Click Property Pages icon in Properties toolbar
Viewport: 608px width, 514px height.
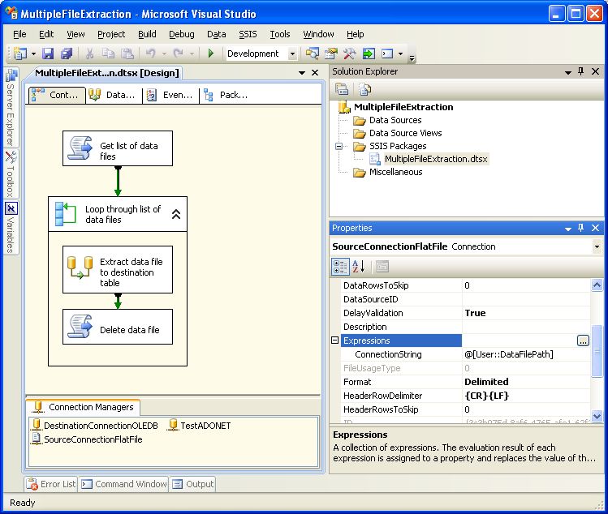tap(382, 267)
